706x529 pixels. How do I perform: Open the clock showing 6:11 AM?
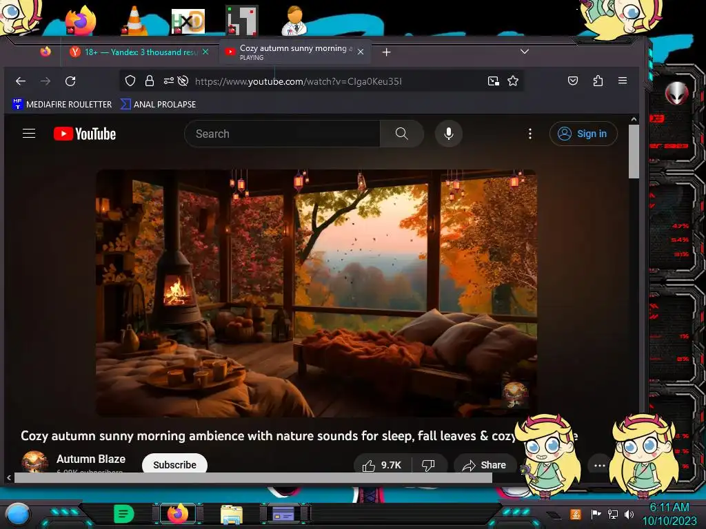pyautogui.click(x=669, y=514)
